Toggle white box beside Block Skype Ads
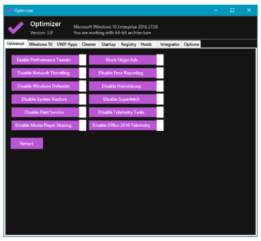 coord(160,60)
